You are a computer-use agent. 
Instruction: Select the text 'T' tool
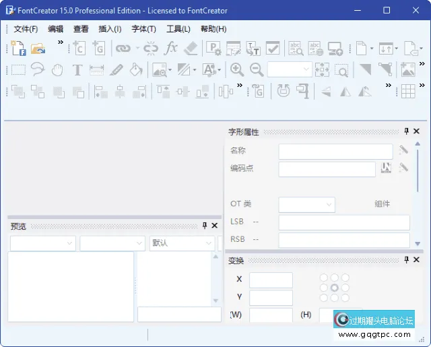coord(77,70)
